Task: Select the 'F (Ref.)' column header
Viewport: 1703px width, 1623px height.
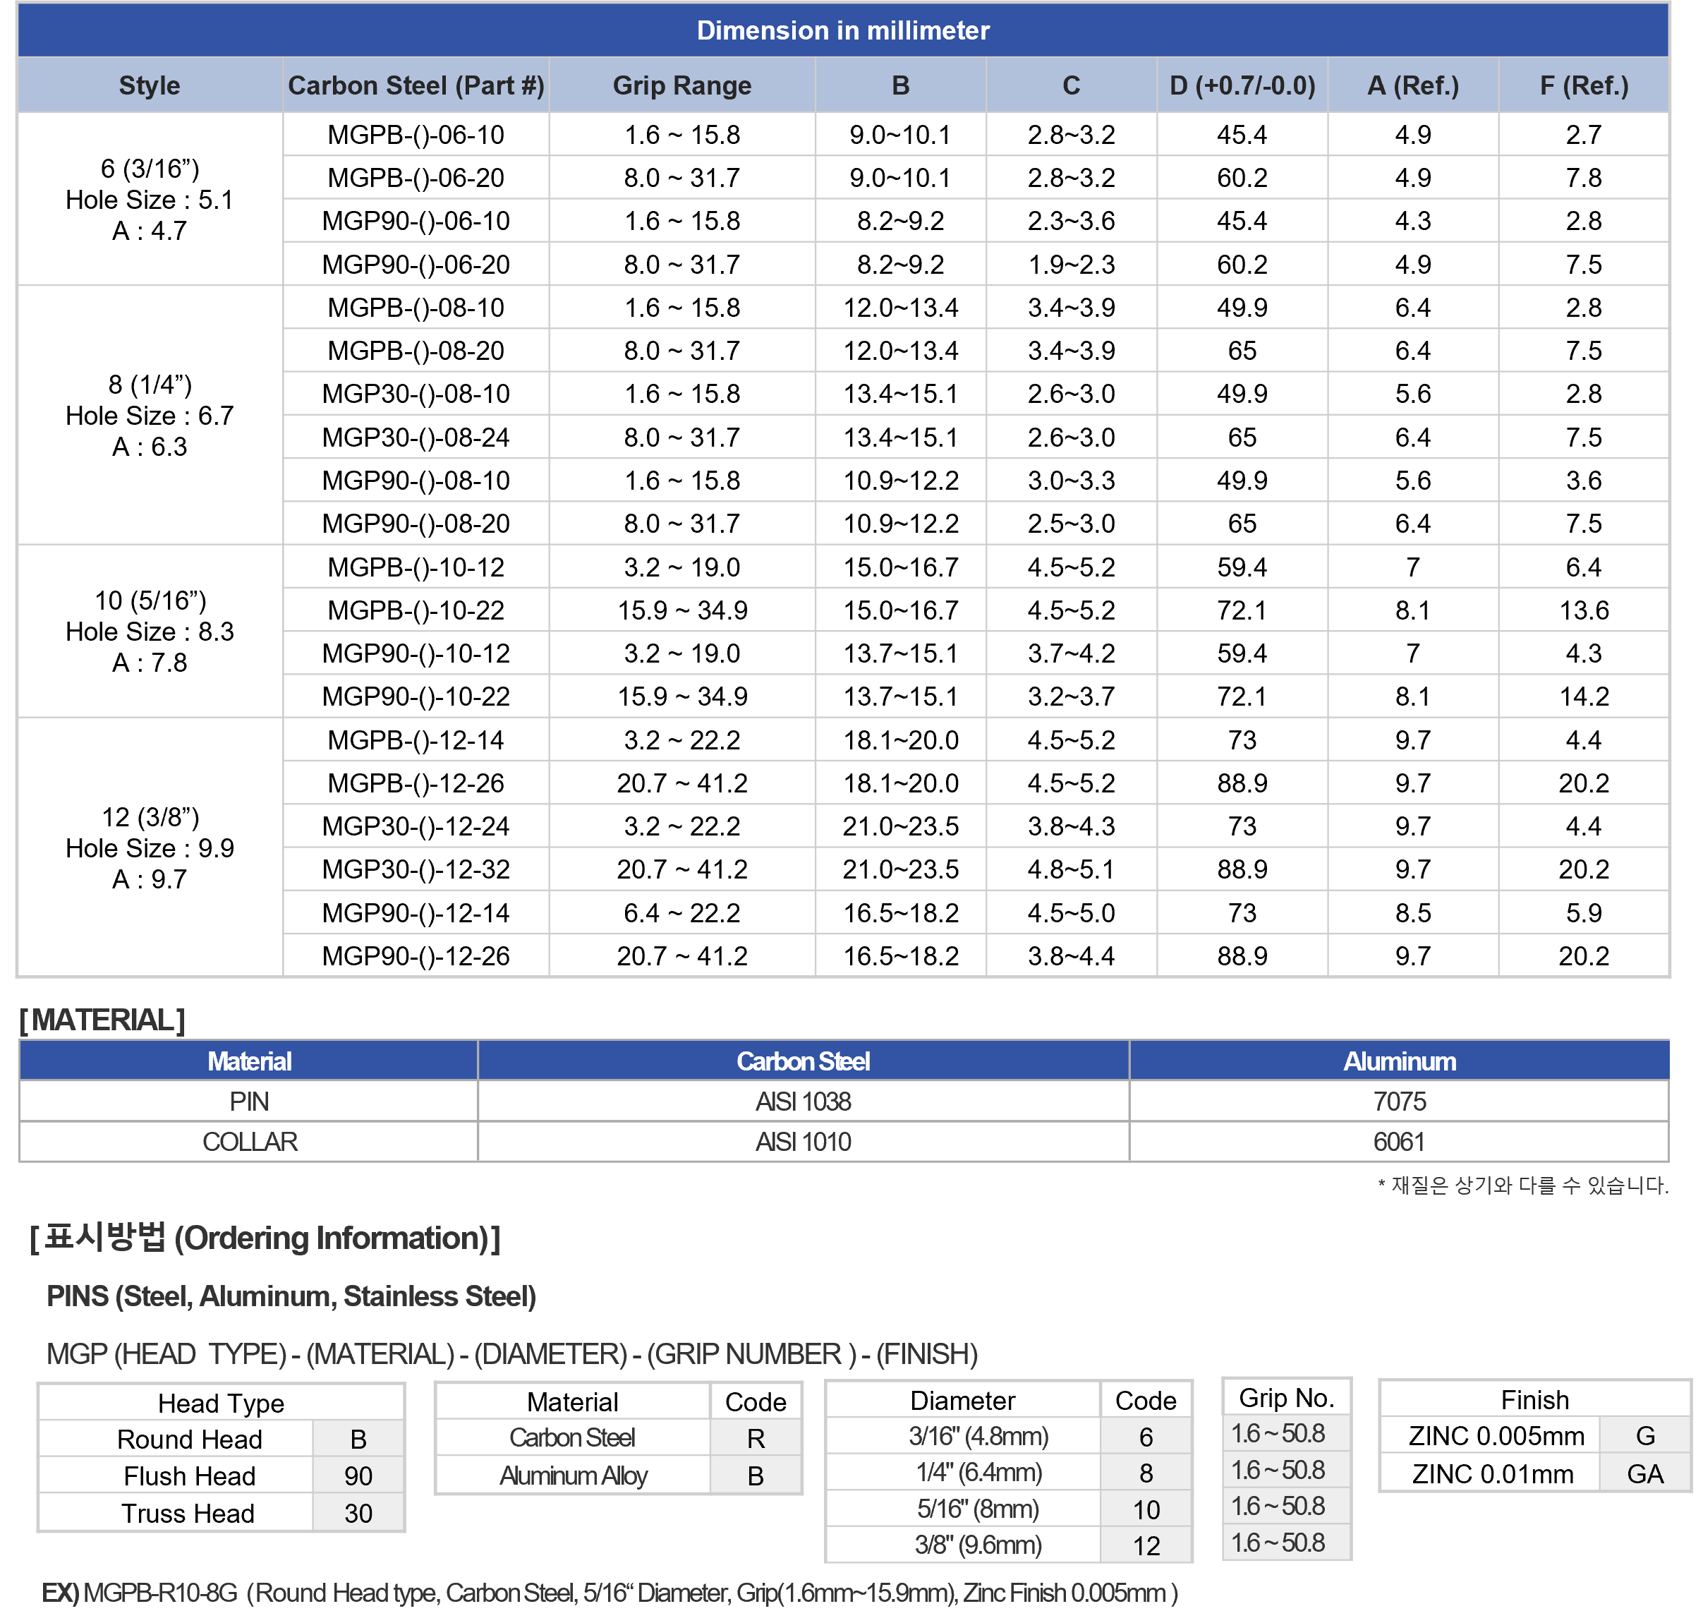Action: coord(1584,85)
